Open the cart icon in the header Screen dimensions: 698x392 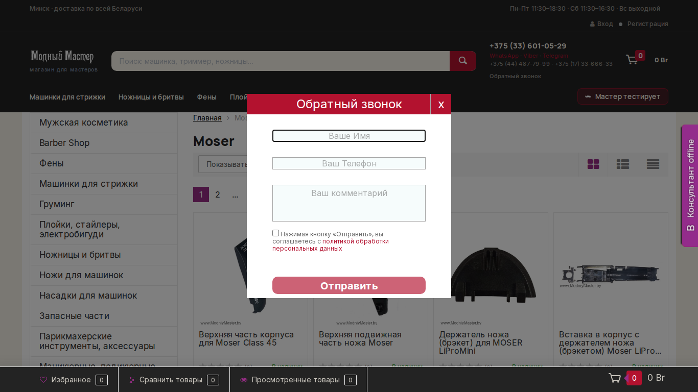click(x=632, y=60)
